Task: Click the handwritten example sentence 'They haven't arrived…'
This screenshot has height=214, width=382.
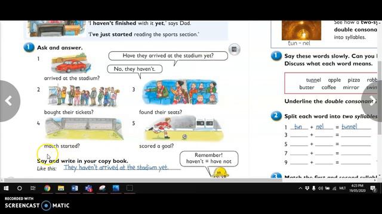Action: coord(116,168)
